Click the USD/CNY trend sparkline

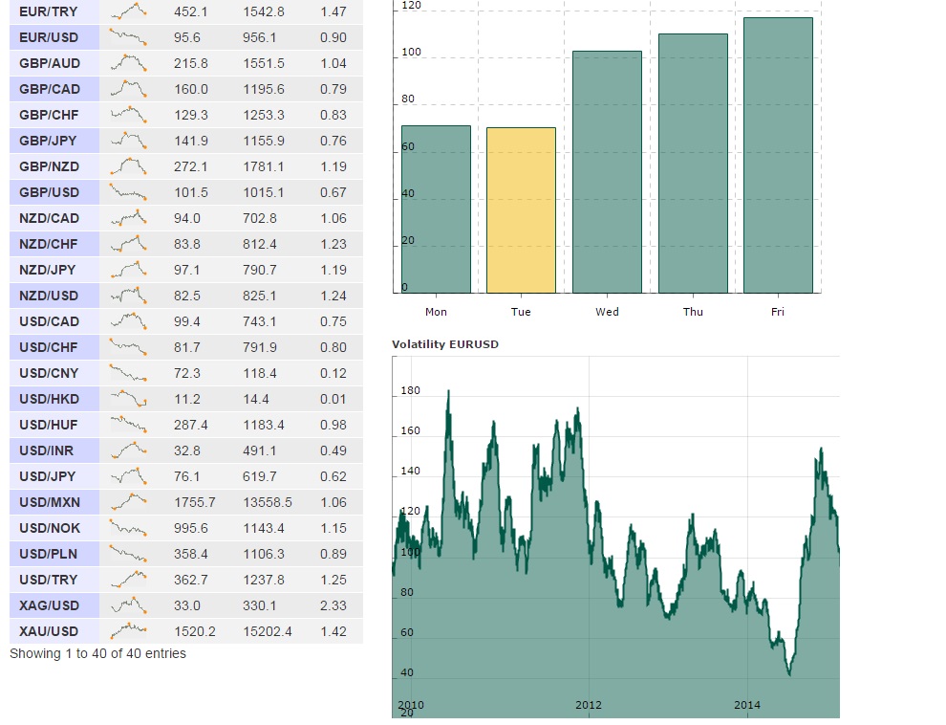point(128,373)
